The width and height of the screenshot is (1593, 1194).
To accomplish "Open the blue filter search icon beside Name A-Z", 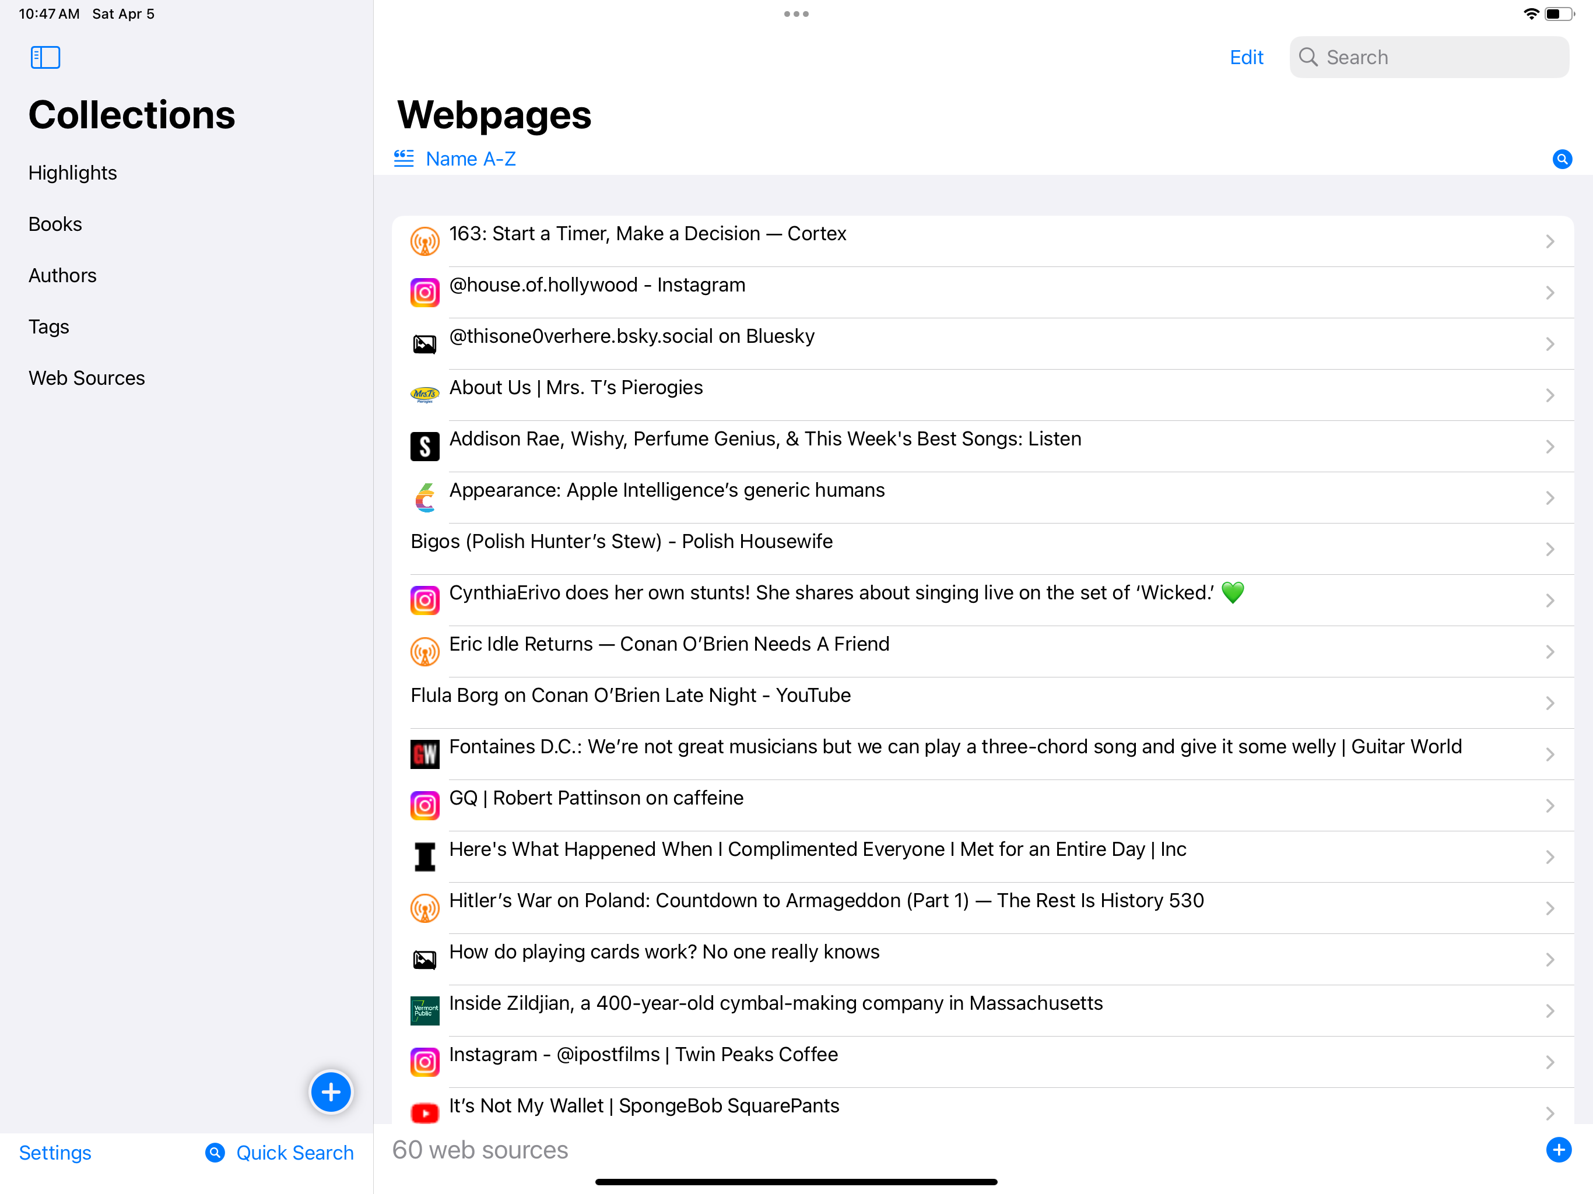I will coord(1562,159).
